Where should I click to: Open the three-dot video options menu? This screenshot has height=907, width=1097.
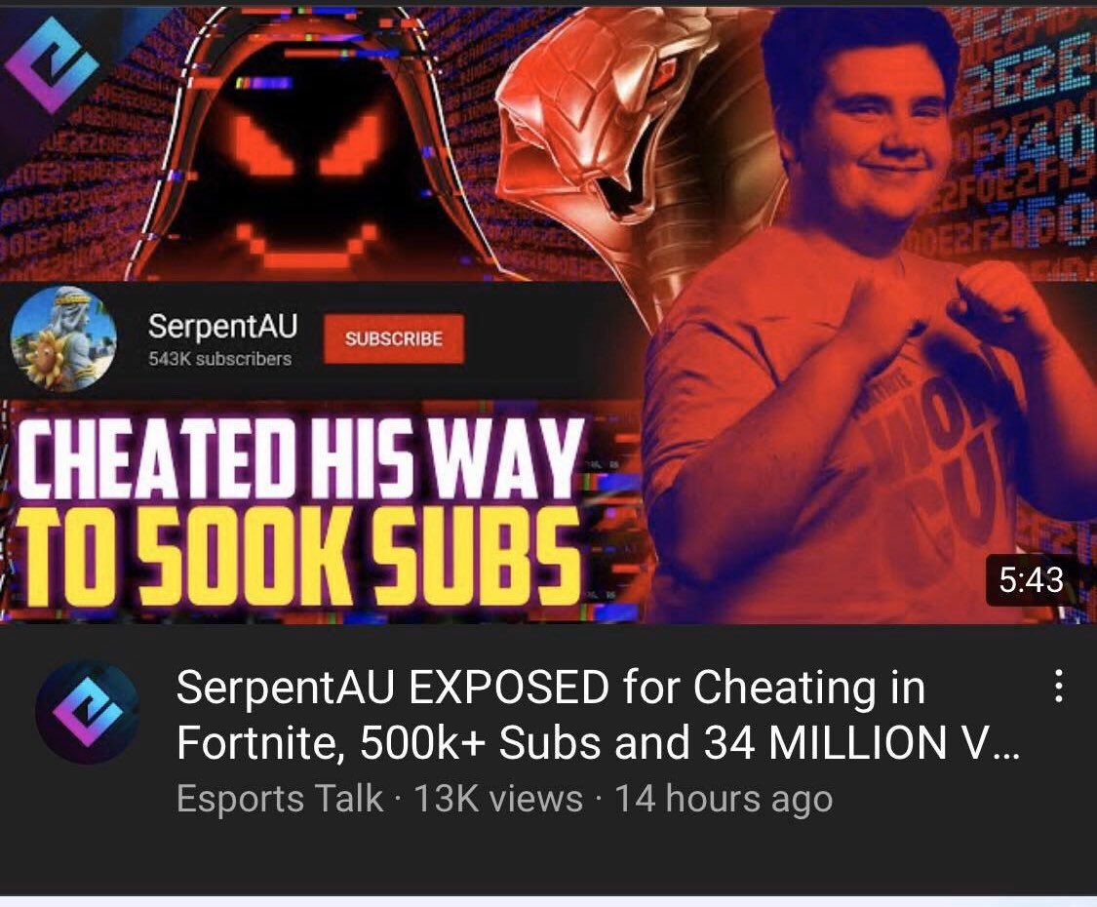pyautogui.click(x=1059, y=686)
